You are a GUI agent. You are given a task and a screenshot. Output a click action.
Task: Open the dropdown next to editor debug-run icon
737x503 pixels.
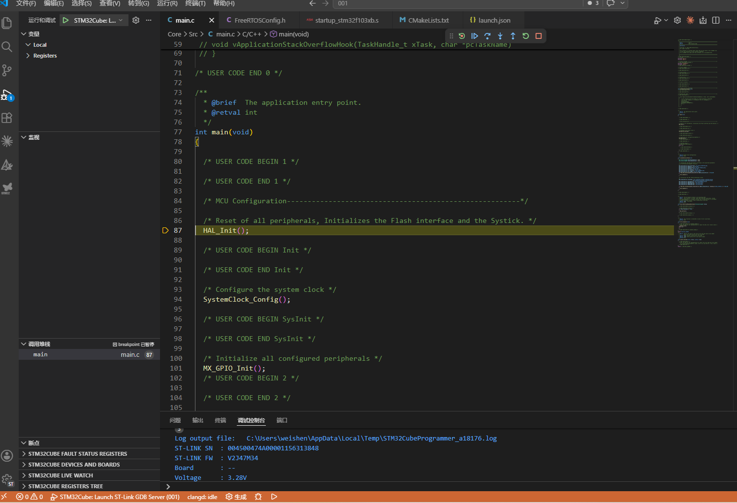(666, 20)
